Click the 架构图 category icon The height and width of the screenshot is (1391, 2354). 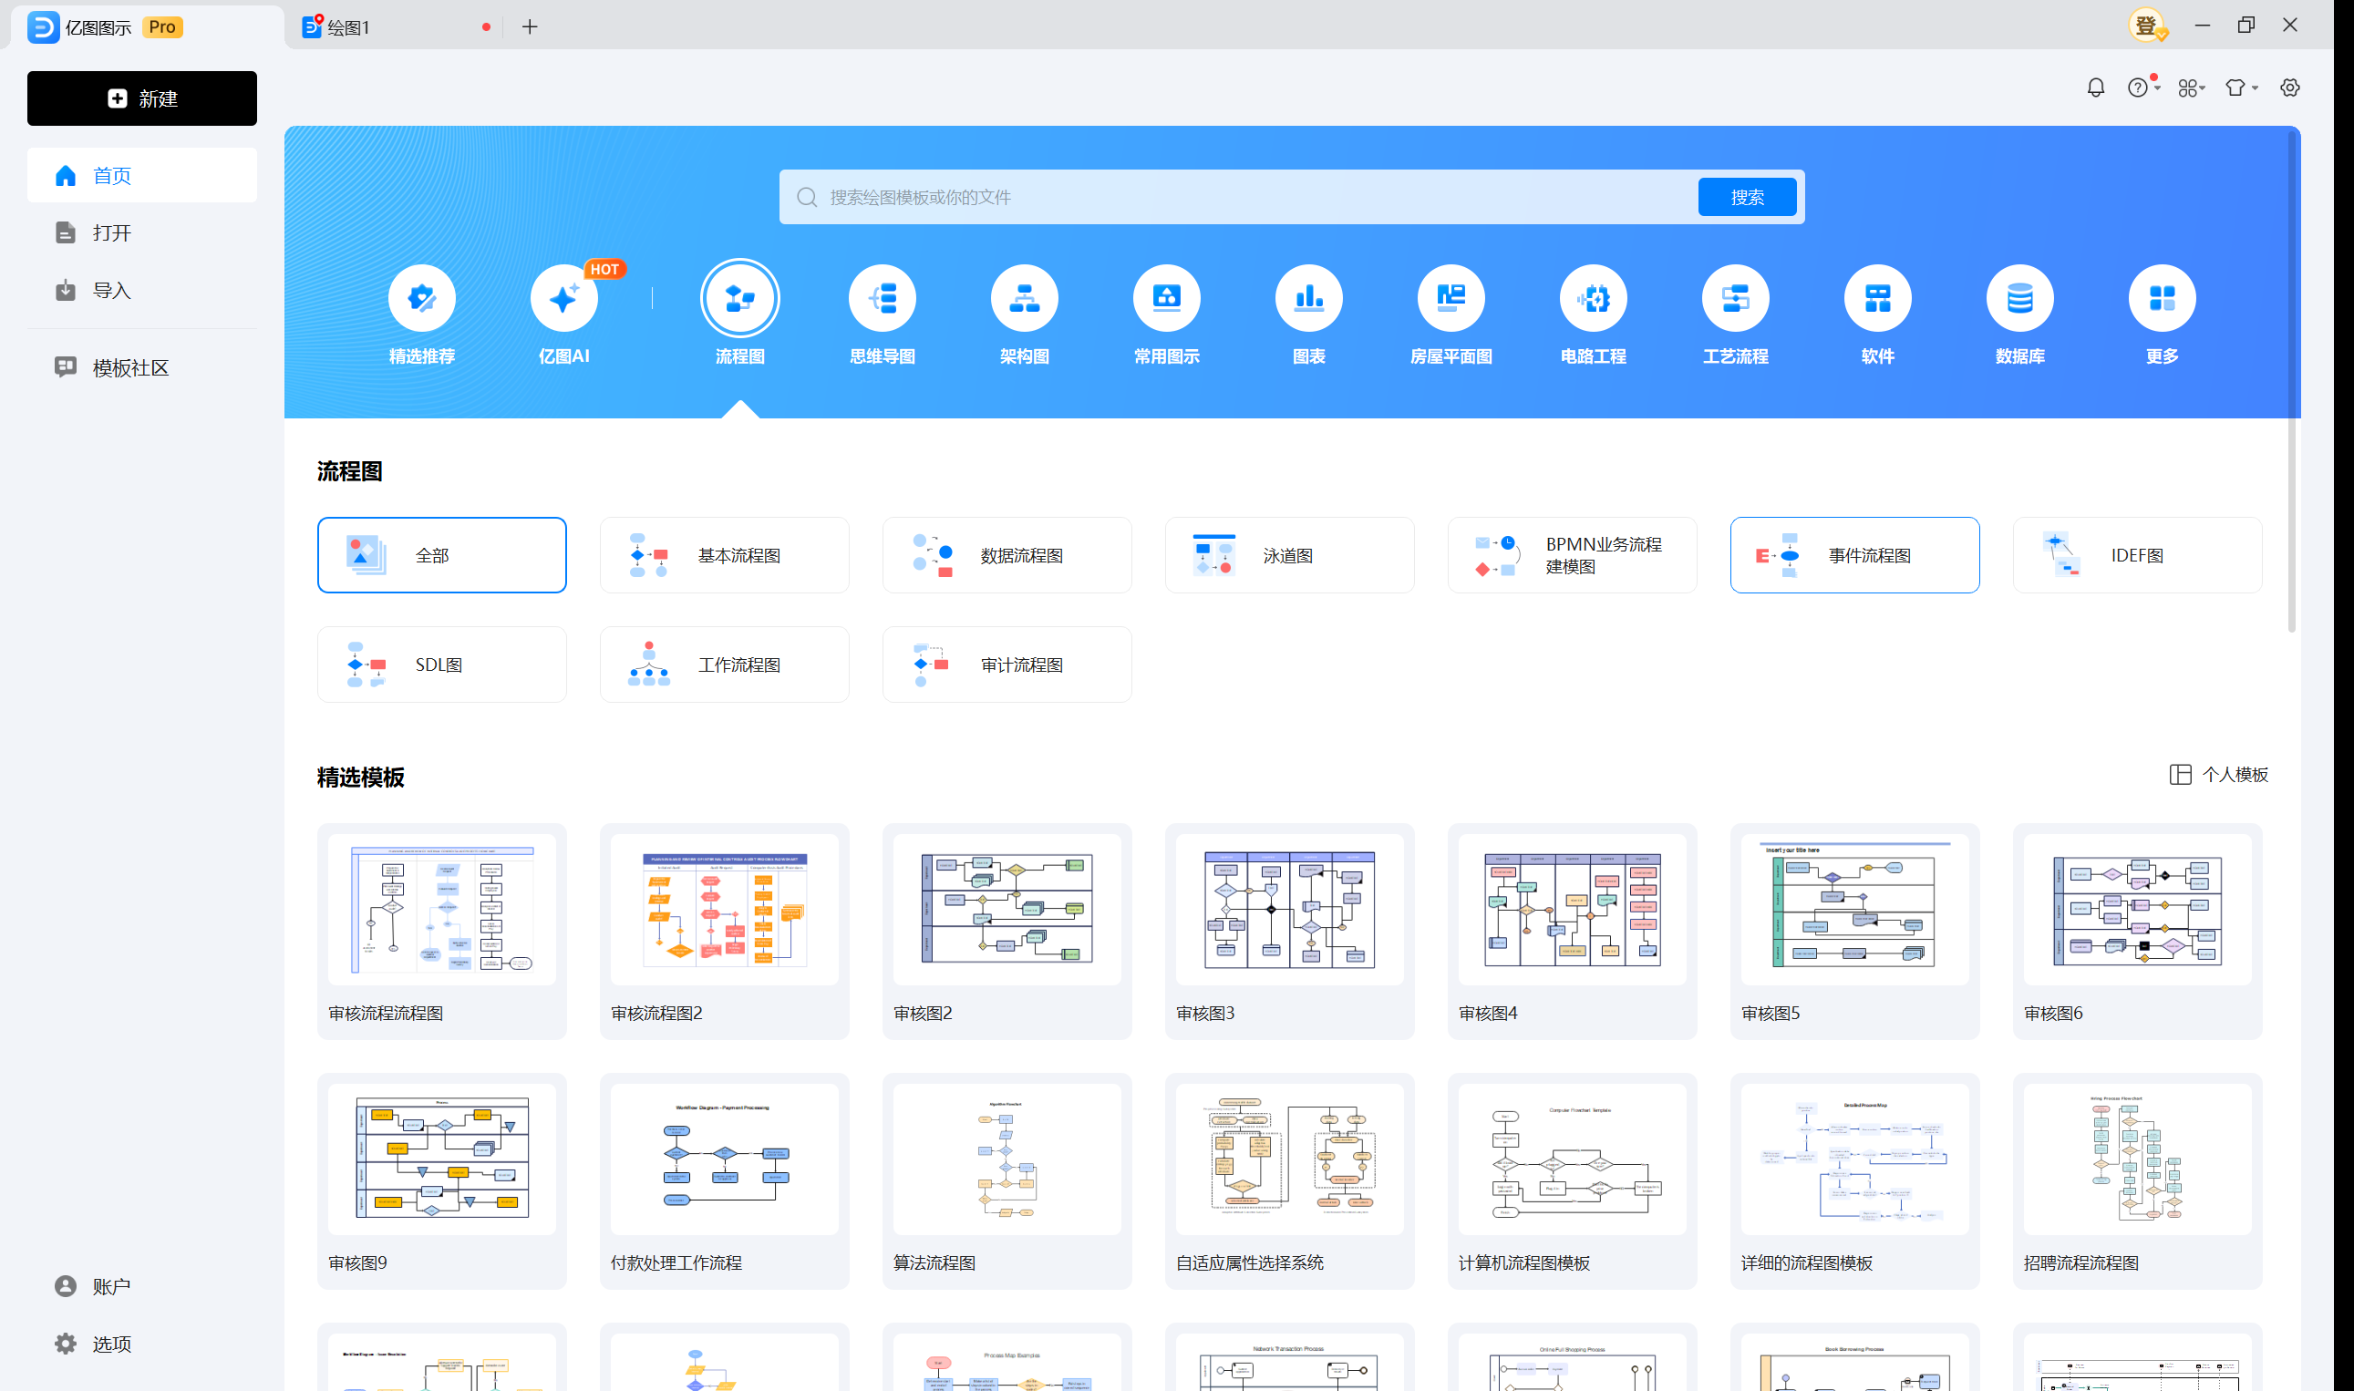(x=1024, y=299)
